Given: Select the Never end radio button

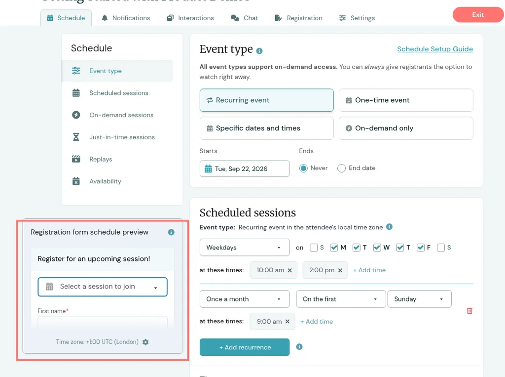Looking at the screenshot, I should (303, 168).
